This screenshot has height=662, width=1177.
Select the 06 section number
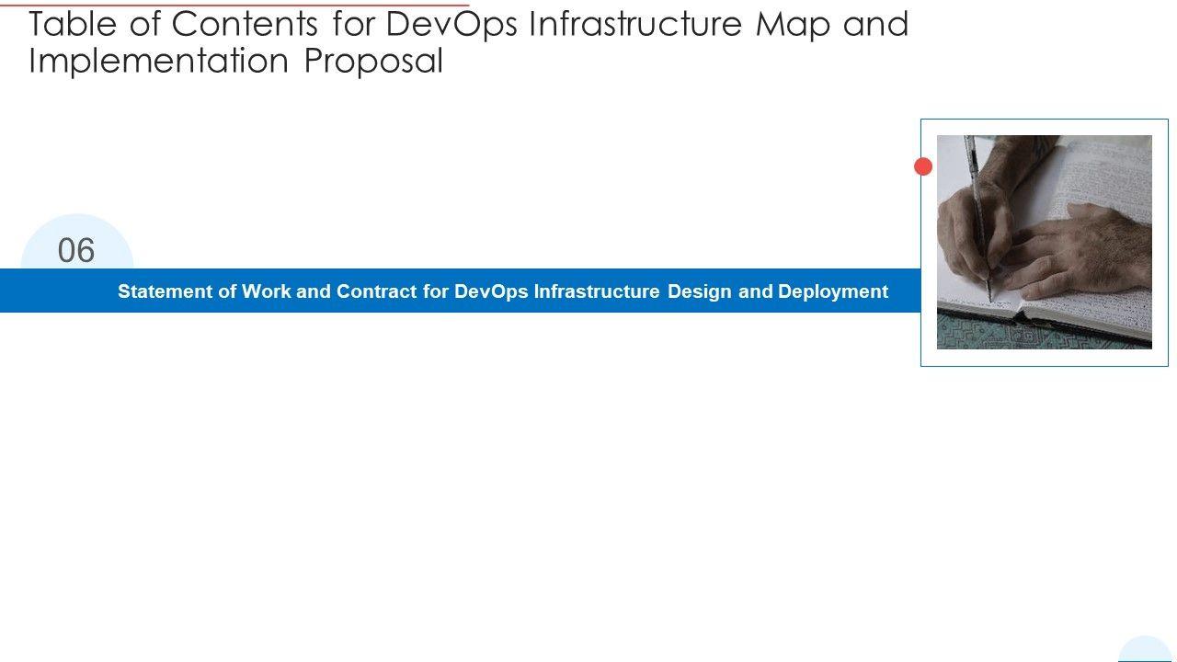click(x=76, y=250)
